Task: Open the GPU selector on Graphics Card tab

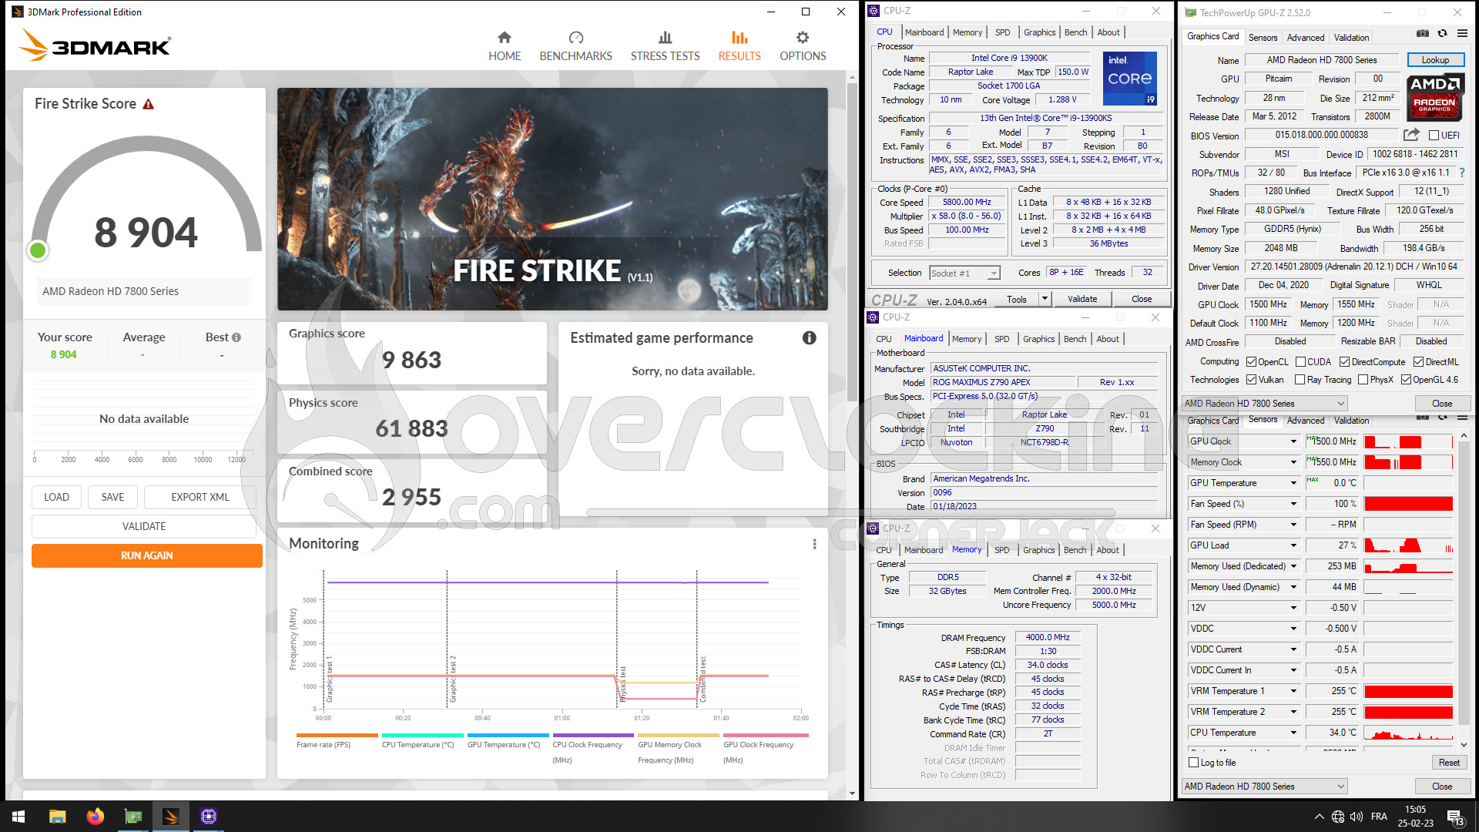Action: [1264, 404]
